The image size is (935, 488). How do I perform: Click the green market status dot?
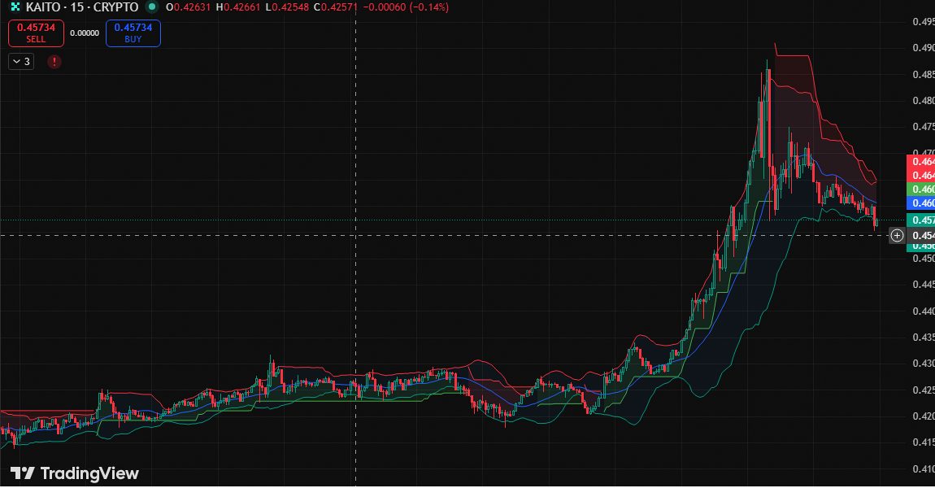pos(152,7)
